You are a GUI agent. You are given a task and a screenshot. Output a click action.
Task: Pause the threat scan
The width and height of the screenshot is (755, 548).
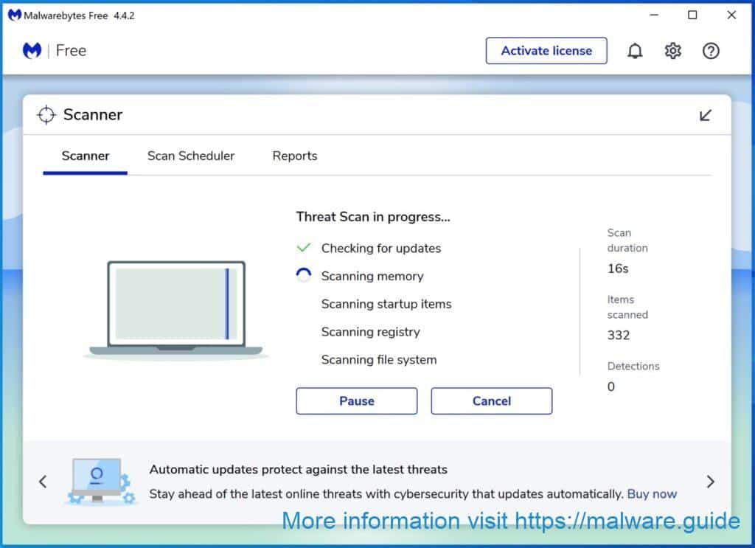click(x=356, y=400)
